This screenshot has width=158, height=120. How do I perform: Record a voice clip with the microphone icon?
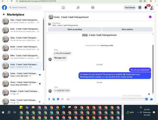pos(49,99)
